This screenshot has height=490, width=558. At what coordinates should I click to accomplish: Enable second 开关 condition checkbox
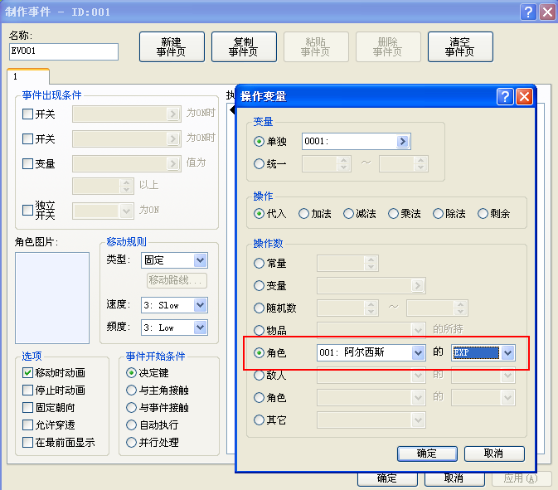click(27, 138)
